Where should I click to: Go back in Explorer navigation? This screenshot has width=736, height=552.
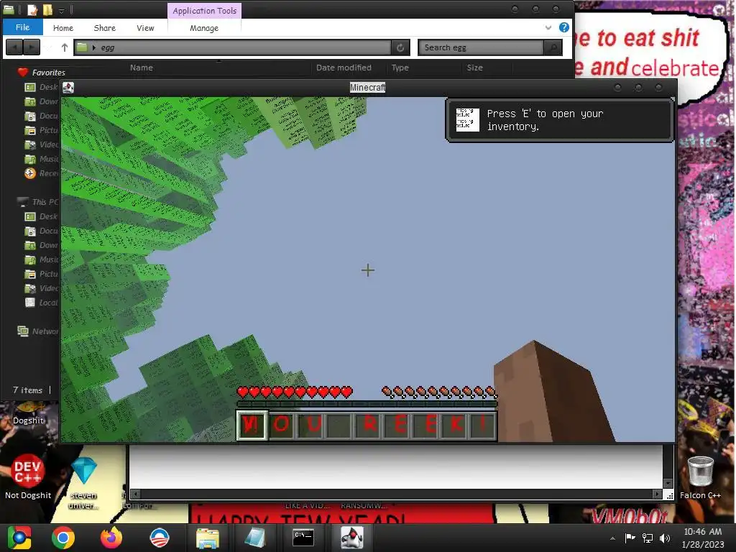click(14, 47)
